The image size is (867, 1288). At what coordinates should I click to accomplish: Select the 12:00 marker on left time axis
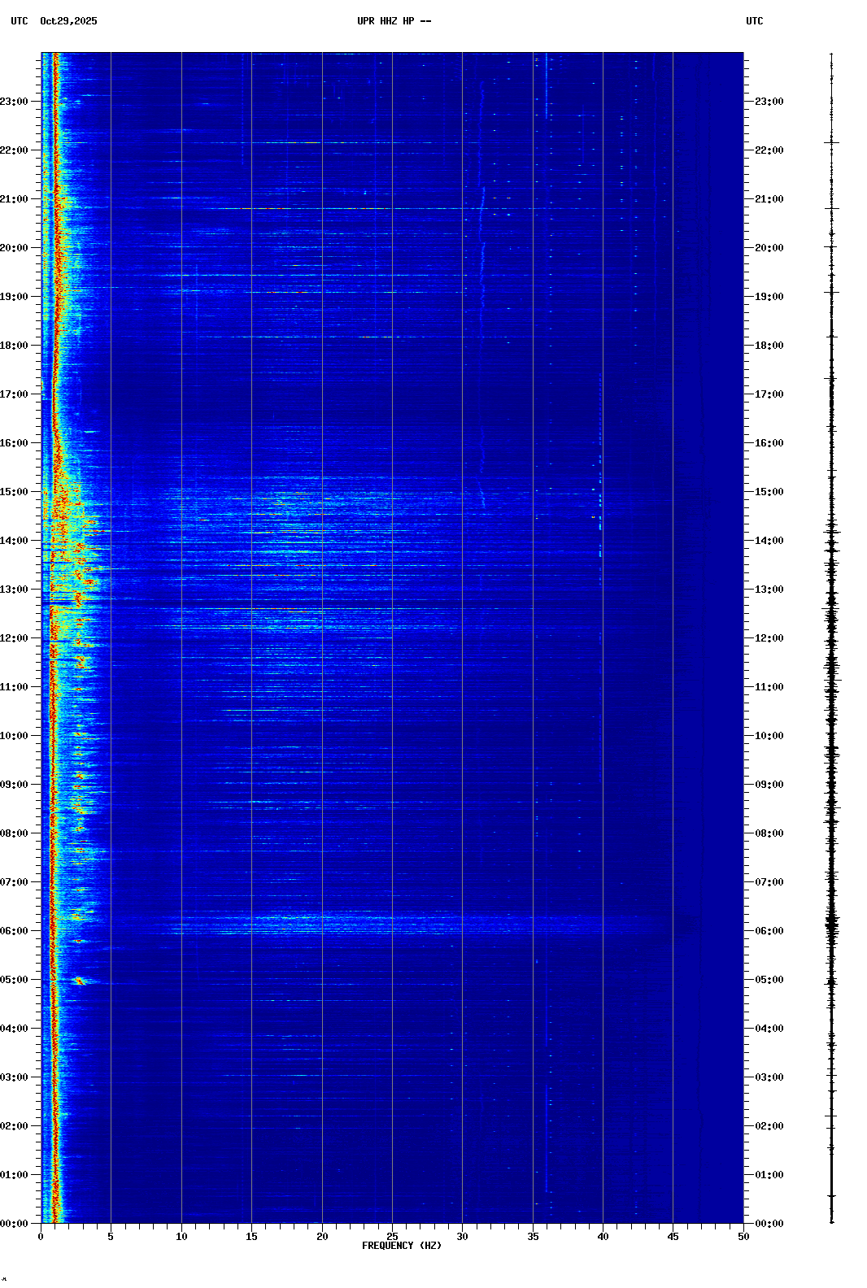coord(15,638)
